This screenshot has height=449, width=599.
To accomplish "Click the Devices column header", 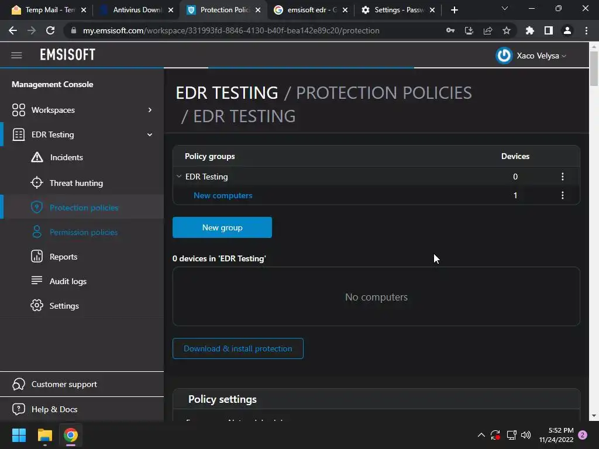I will 515,156.
